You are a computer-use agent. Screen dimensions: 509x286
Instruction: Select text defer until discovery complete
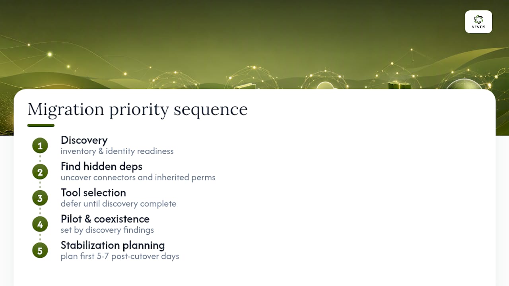[119, 204]
